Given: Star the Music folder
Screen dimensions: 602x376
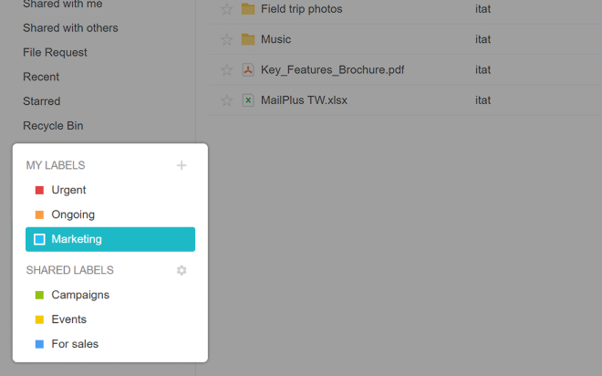Looking at the screenshot, I should [227, 39].
